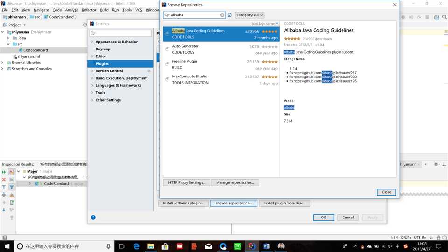448x252 pixels.
Task: Click the red X close icon in Inspection Results
Action: (x=4, y=179)
